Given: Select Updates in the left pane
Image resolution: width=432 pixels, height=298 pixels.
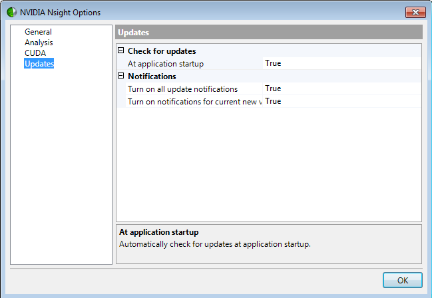Looking at the screenshot, I should pyautogui.click(x=39, y=64).
